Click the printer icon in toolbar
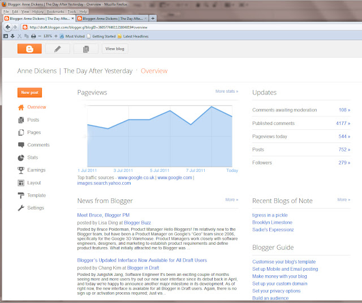Image resolution: width=362 pixels, height=303 pixels. (33, 36)
